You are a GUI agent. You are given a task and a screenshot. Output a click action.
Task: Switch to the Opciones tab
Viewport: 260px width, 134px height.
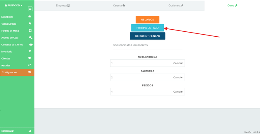click(176, 6)
